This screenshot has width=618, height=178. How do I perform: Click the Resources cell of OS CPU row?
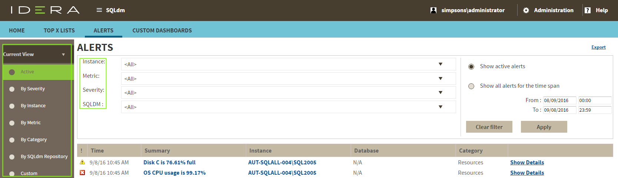tap(471, 172)
